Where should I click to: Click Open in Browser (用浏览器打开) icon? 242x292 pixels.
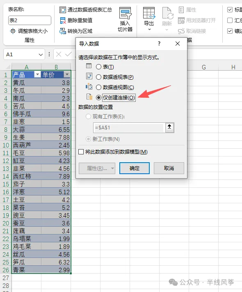[181, 21]
